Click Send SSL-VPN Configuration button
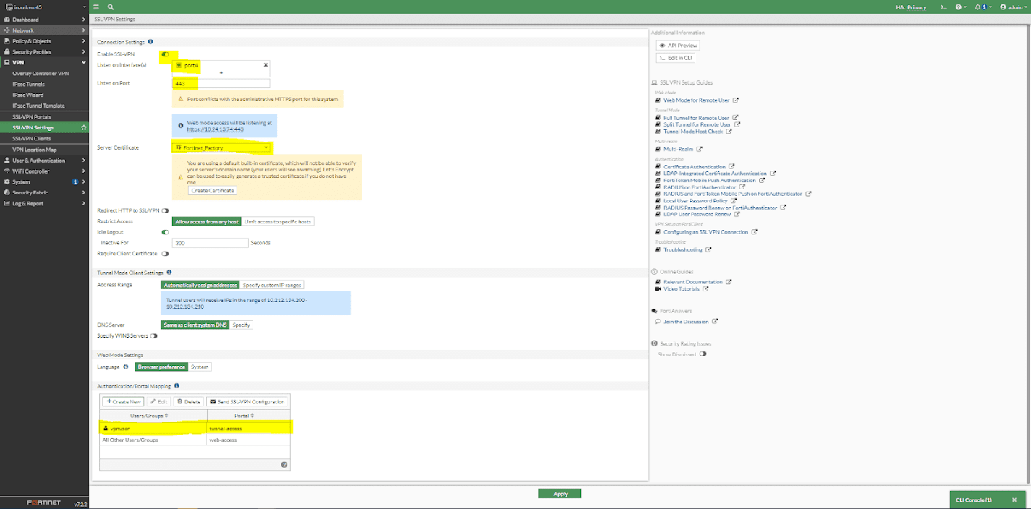Image resolution: width=1031 pixels, height=509 pixels. pyautogui.click(x=247, y=402)
